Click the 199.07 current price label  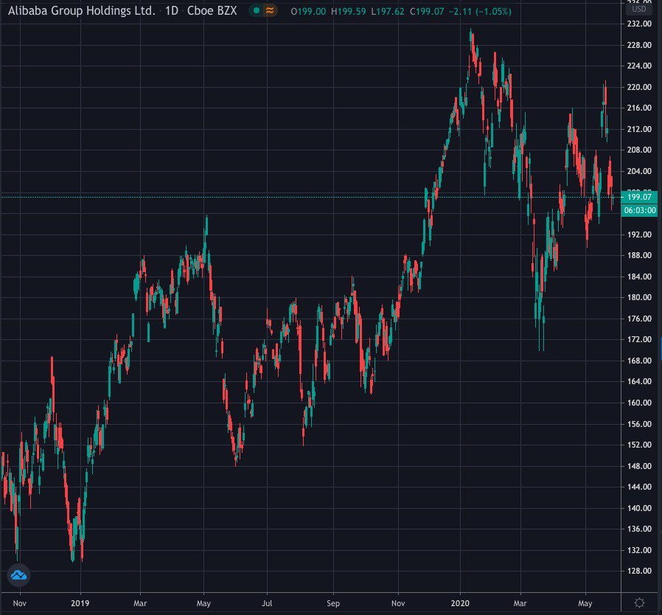coord(639,197)
